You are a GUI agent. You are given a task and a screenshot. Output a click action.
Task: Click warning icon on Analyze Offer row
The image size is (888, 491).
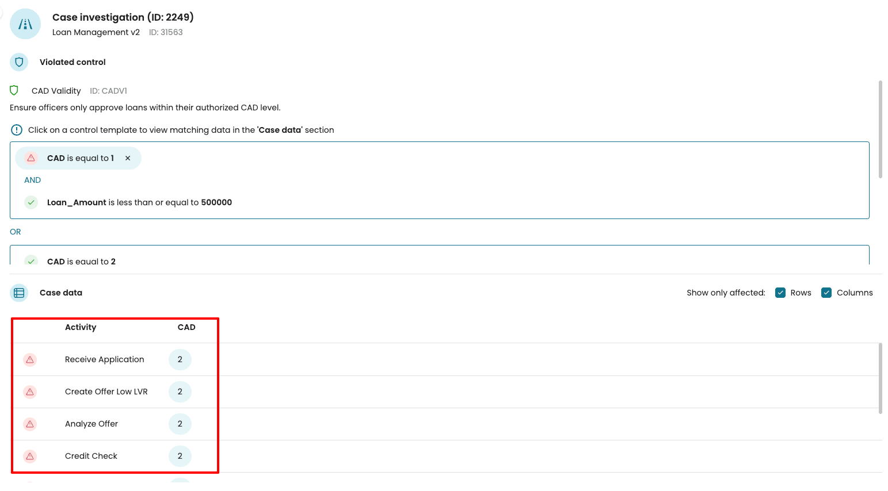pos(30,424)
